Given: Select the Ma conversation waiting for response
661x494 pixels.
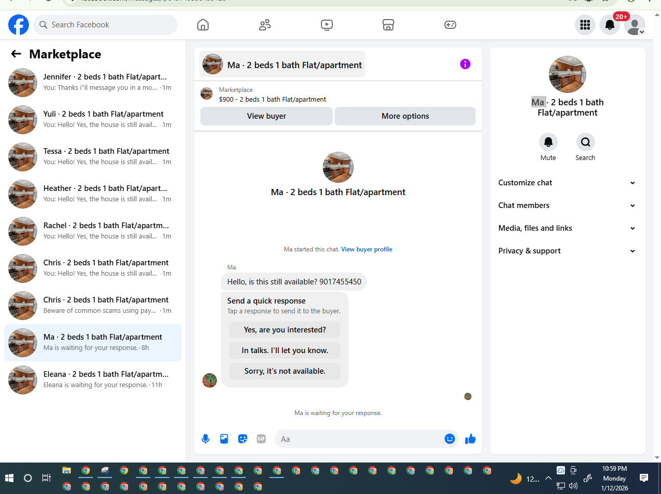Looking at the screenshot, I should (93, 343).
